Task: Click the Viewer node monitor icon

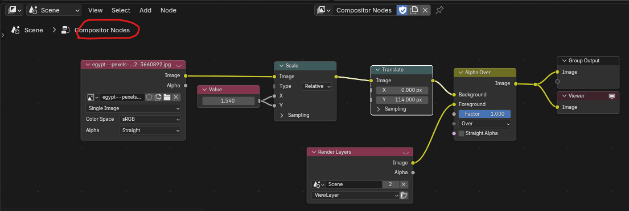Action: point(612,96)
